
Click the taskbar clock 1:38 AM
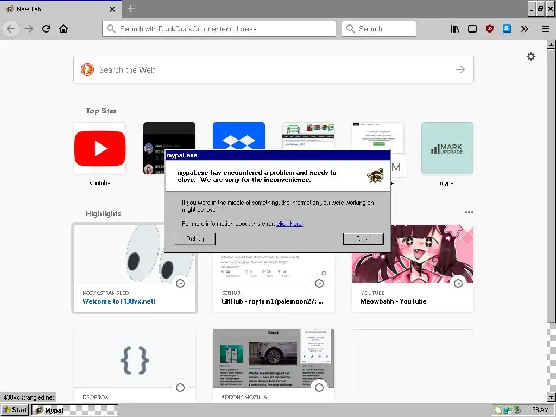click(x=538, y=410)
